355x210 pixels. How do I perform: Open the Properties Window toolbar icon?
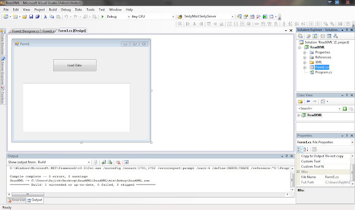pos(246,17)
